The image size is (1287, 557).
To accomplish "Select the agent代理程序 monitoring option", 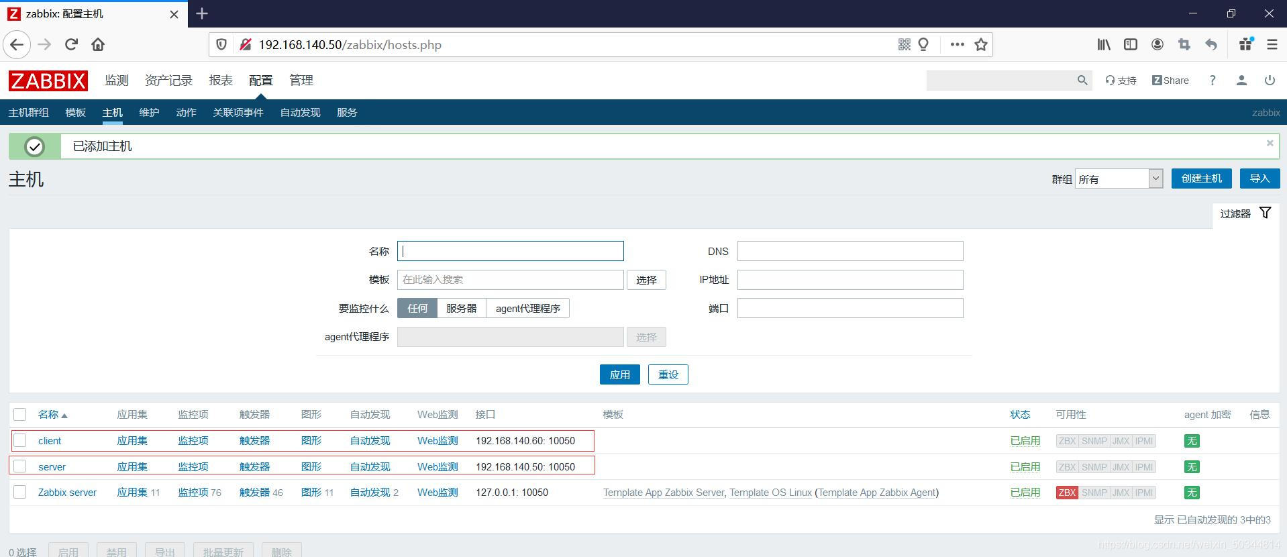I will [527, 308].
